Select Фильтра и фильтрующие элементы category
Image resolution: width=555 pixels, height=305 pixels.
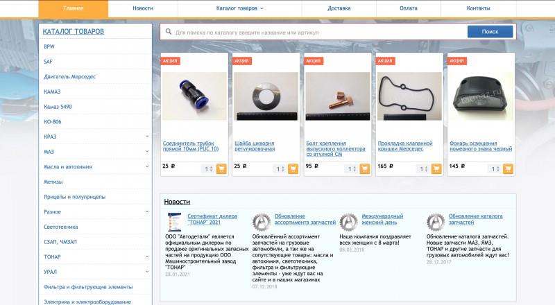pos(88,287)
